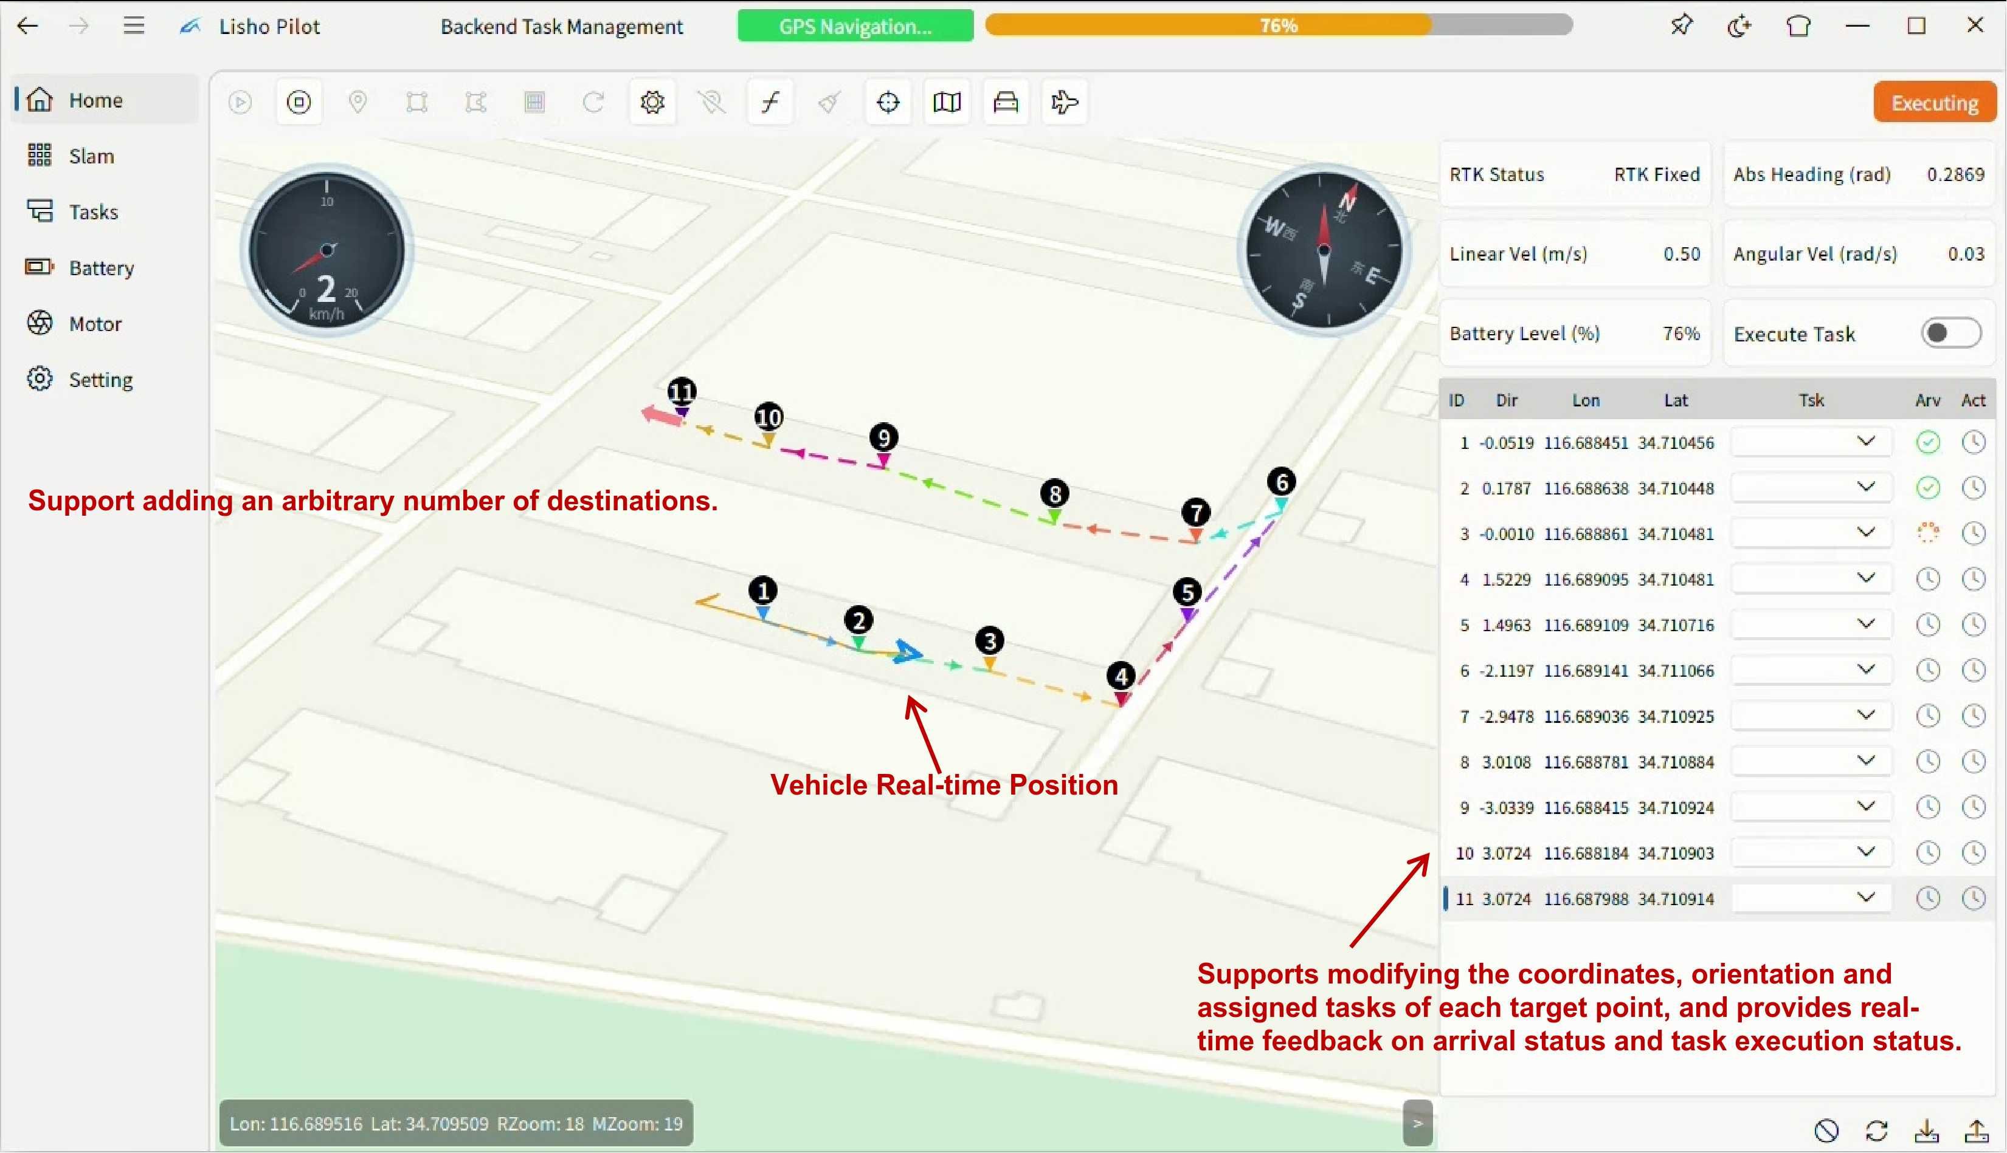Click the arrival check for waypoint 1
The height and width of the screenshot is (1153, 2007).
tap(1928, 442)
